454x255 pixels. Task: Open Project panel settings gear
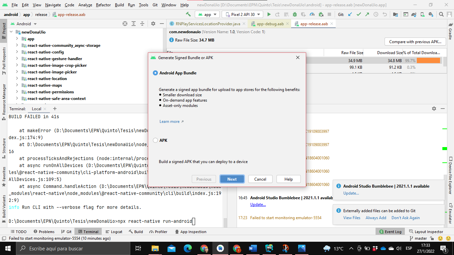pos(153,24)
